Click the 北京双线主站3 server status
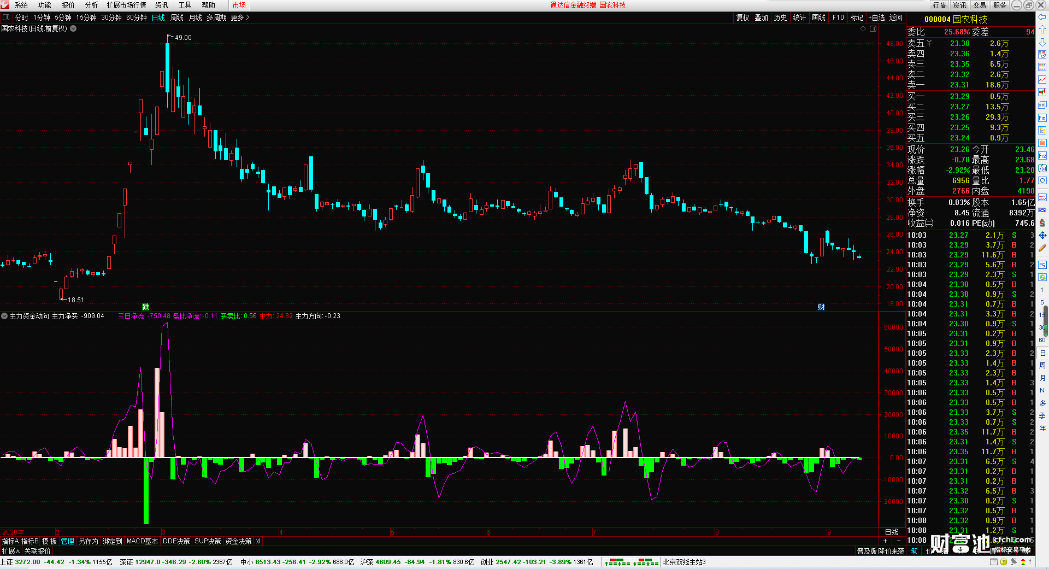The width and height of the screenshot is (1049, 569). tap(684, 562)
